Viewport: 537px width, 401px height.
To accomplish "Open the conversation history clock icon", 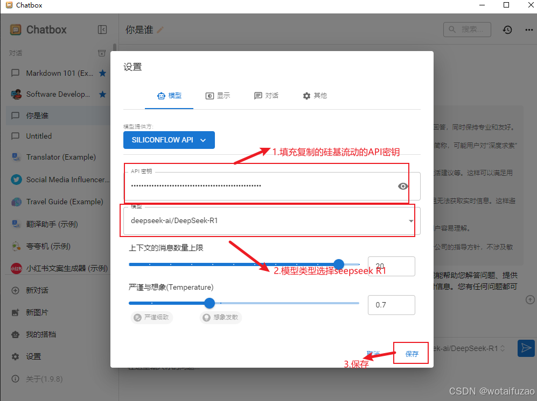I will coord(507,30).
